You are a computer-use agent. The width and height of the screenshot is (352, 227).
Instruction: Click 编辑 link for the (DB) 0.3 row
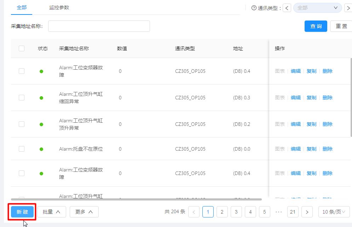(x=295, y=98)
